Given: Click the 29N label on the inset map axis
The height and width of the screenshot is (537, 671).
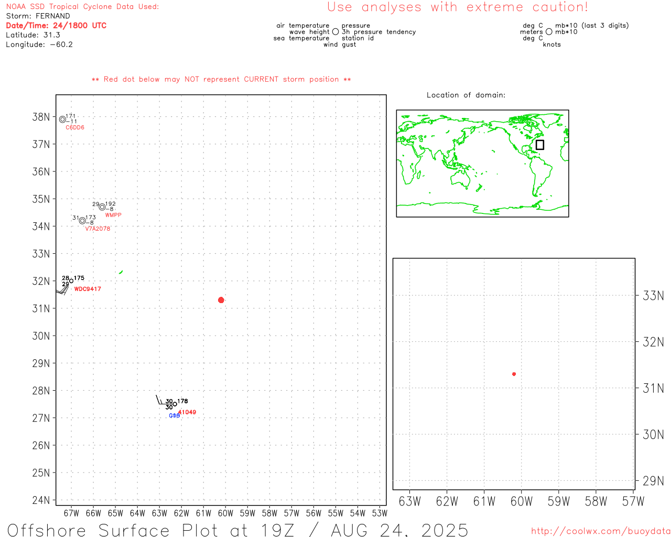Looking at the screenshot, I should [x=654, y=481].
